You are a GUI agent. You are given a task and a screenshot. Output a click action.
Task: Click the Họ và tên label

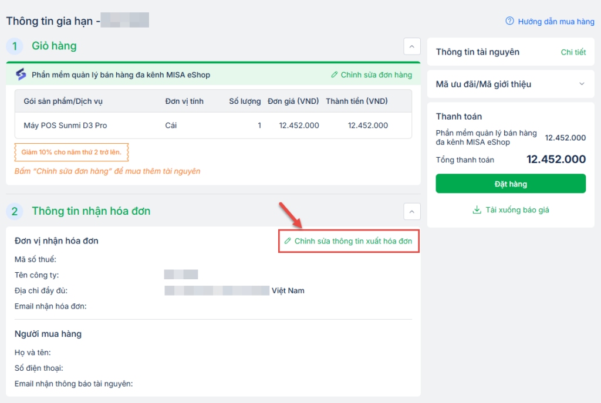pos(33,353)
